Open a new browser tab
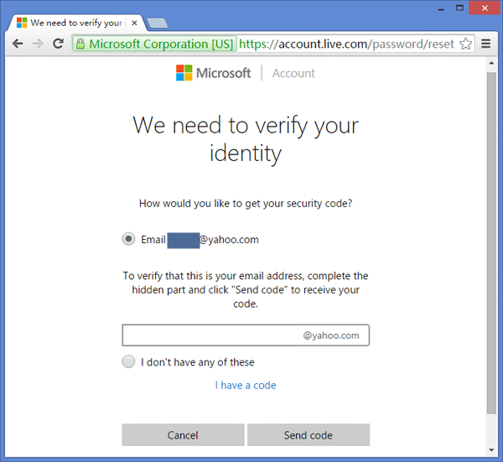 click(x=157, y=23)
